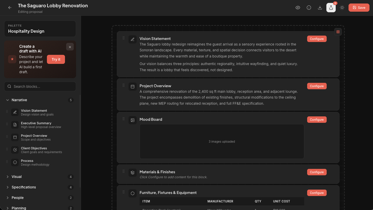Dismiss the AI draft banner
This screenshot has width=373, height=210.
70,47
